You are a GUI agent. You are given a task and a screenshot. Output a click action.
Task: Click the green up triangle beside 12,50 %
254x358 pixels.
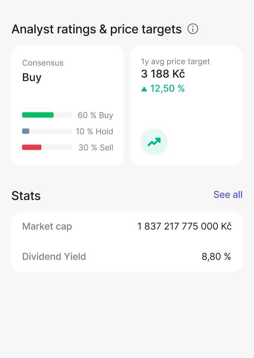pos(144,89)
